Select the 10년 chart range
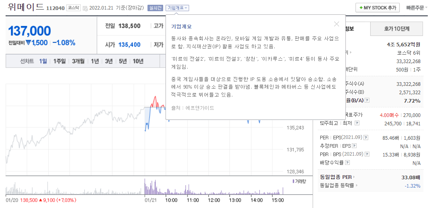The height and width of the screenshot is (208, 429). [x=138, y=61]
